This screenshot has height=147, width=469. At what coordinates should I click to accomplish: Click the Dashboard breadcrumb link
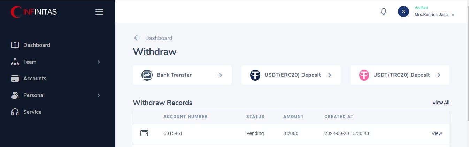click(x=159, y=38)
